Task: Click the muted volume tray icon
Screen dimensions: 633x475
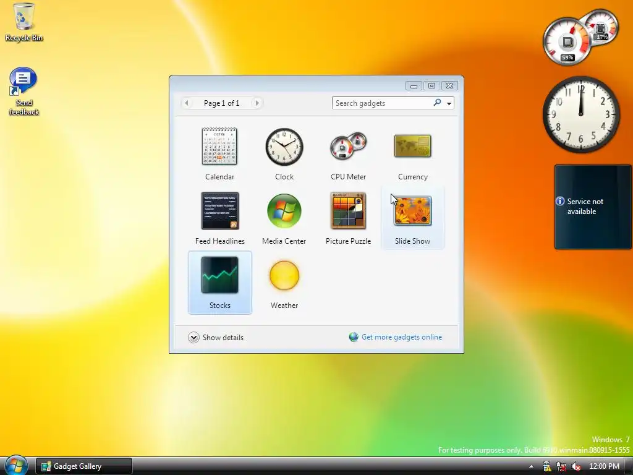Action: pyautogui.click(x=576, y=466)
